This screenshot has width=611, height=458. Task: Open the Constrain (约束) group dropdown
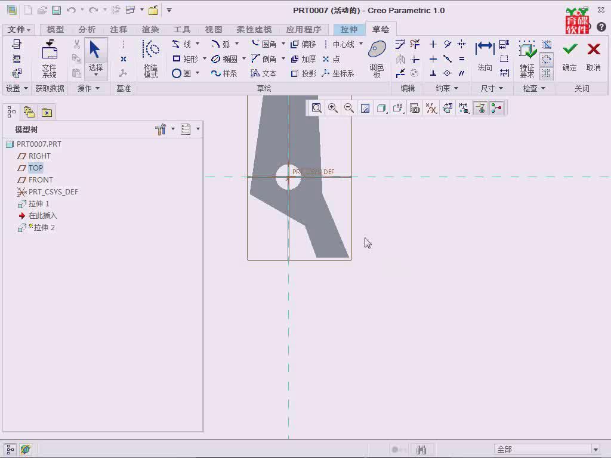click(x=446, y=88)
